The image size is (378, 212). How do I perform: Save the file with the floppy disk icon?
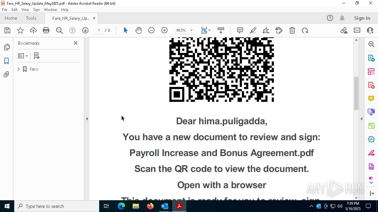(7, 30)
